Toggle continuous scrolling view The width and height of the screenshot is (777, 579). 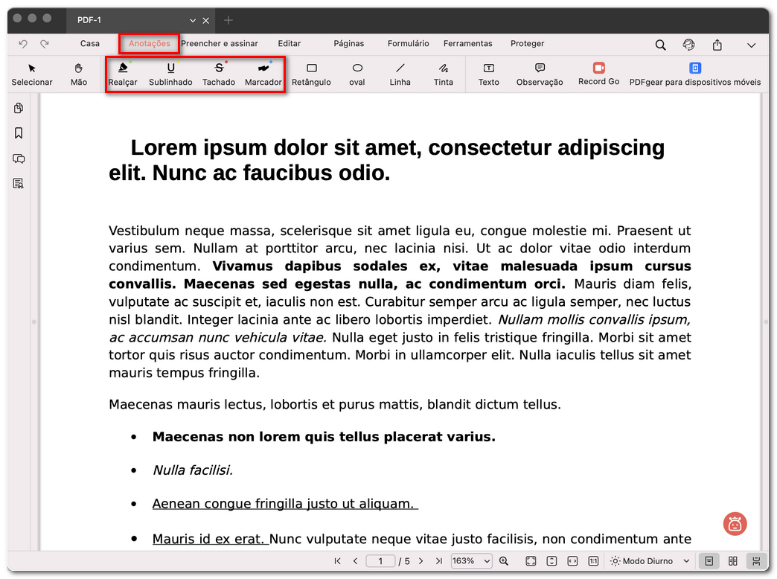click(x=756, y=561)
